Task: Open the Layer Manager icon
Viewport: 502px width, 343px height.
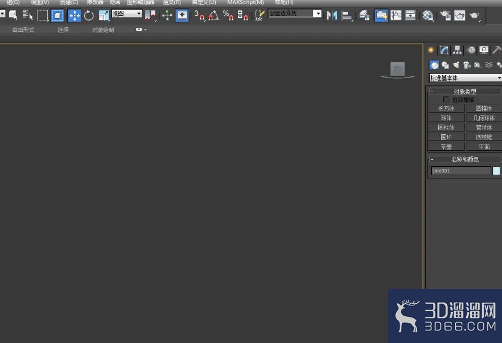Action: click(x=364, y=15)
